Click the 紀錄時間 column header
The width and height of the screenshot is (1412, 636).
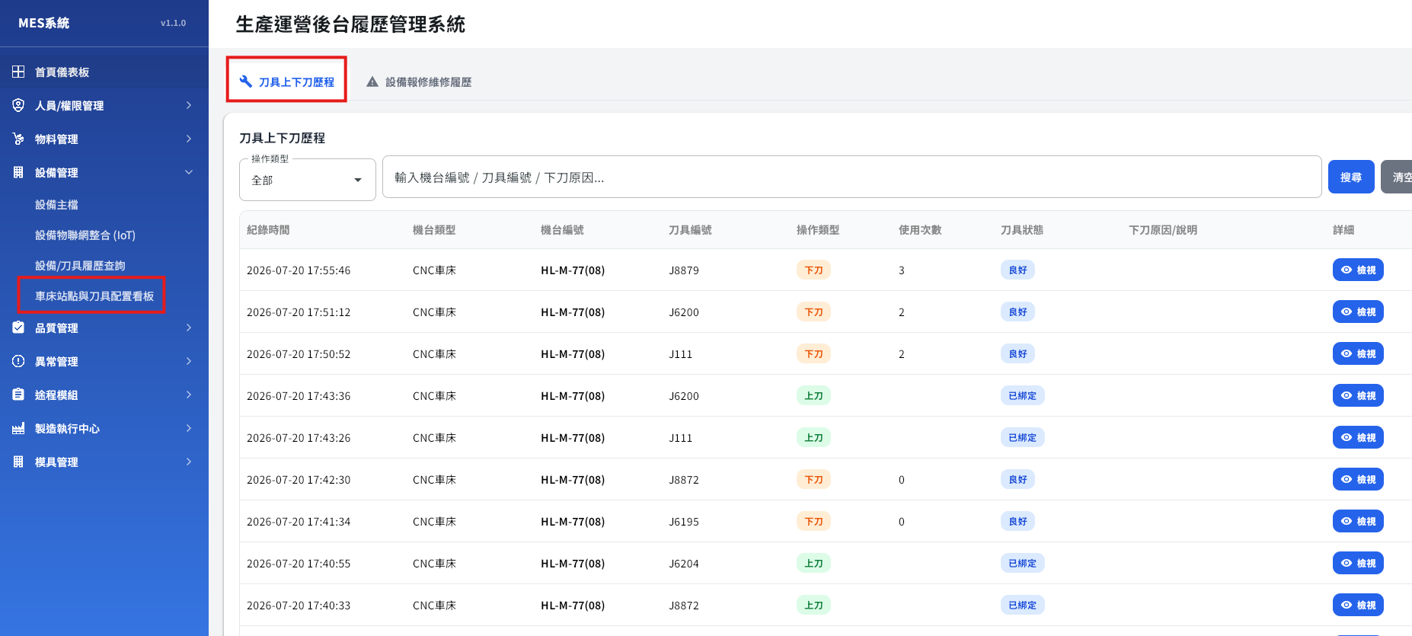coord(268,230)
